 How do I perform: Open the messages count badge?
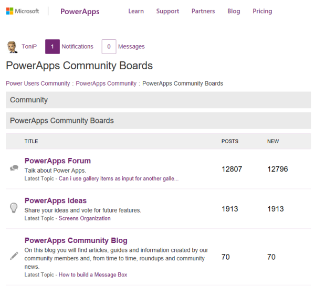(x=109, y=47)
